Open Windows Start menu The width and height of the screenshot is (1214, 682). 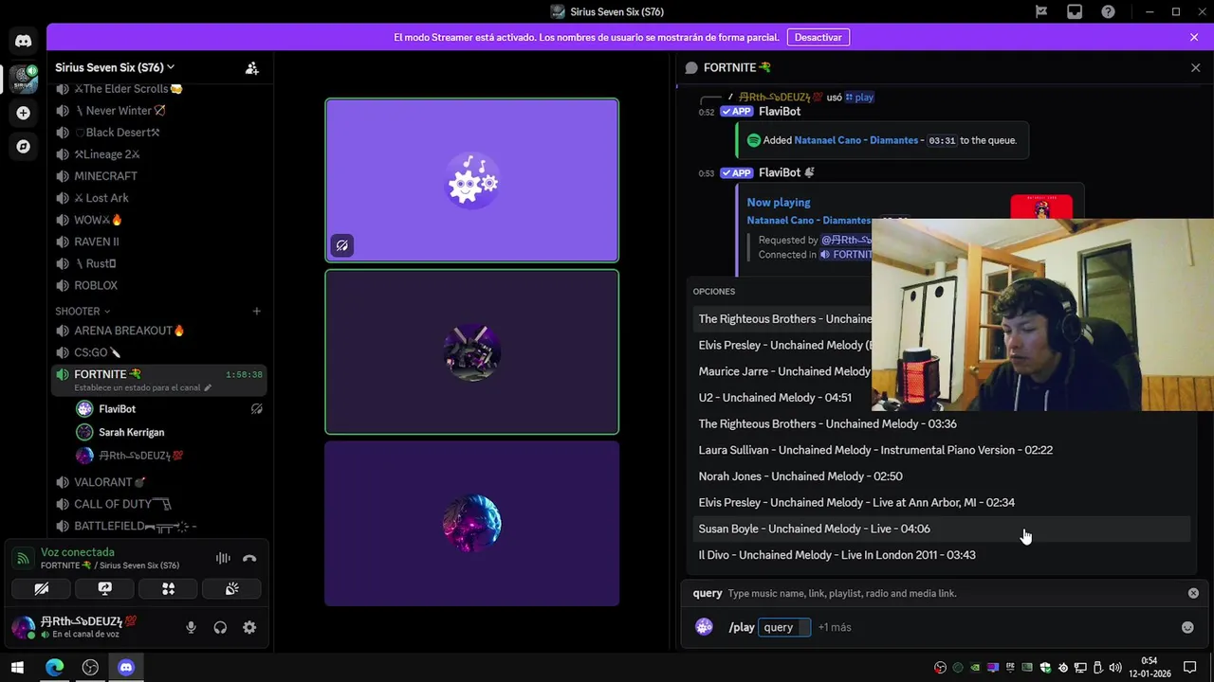pos(17,667)
